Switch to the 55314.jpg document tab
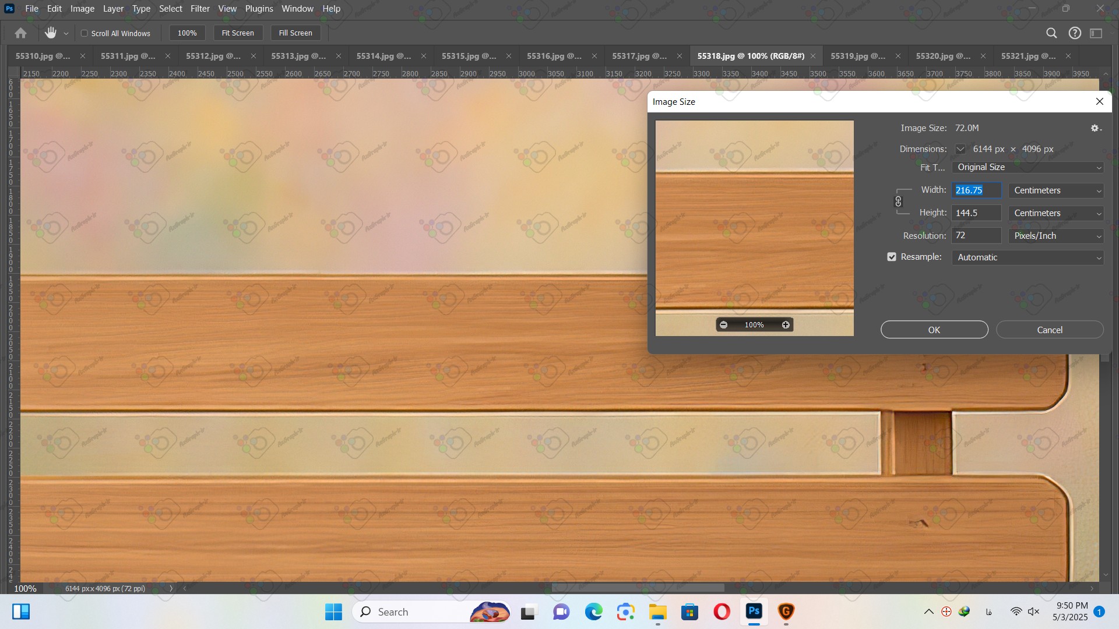 point(383,56)
